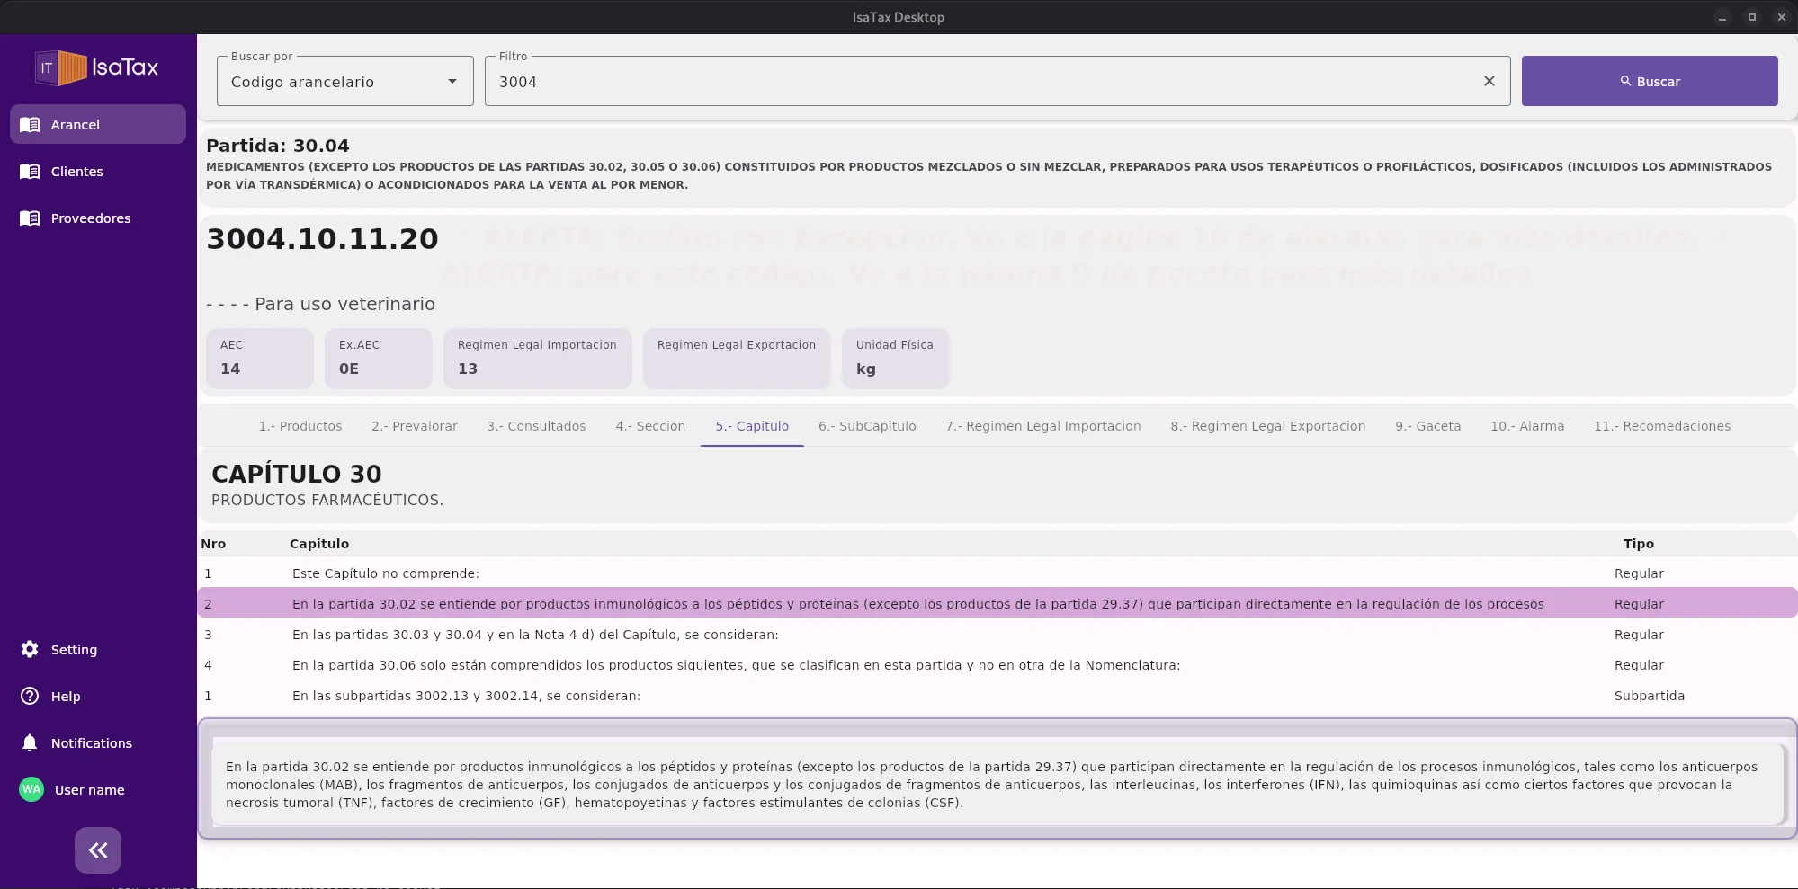
Task: Open the Proveedores book icon
Action: pyautogui.click(x=30, y=218)
